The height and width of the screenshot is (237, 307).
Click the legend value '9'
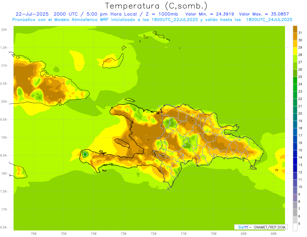point(299,194)
